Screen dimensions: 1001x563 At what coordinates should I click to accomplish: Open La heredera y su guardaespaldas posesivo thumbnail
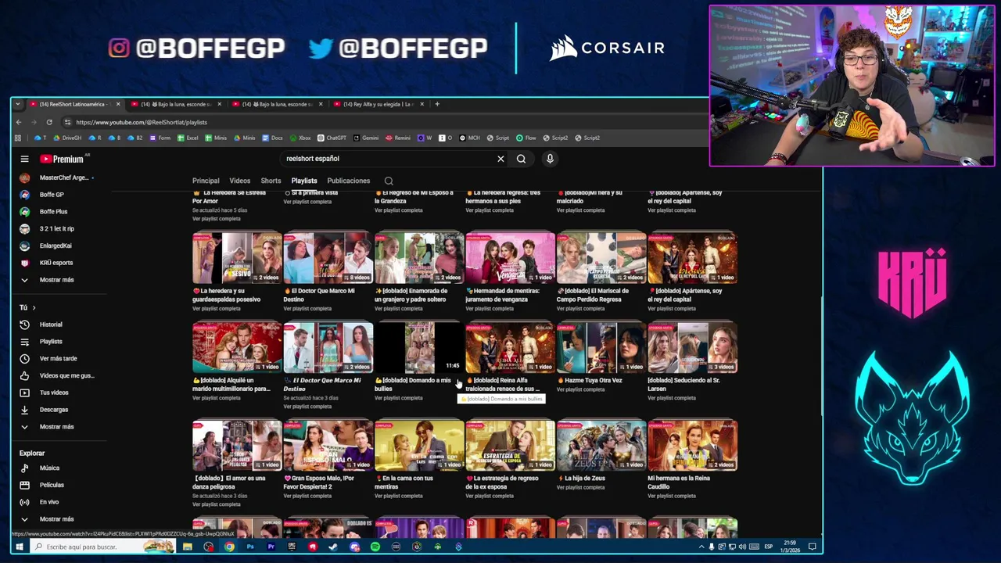pos(237,258)
